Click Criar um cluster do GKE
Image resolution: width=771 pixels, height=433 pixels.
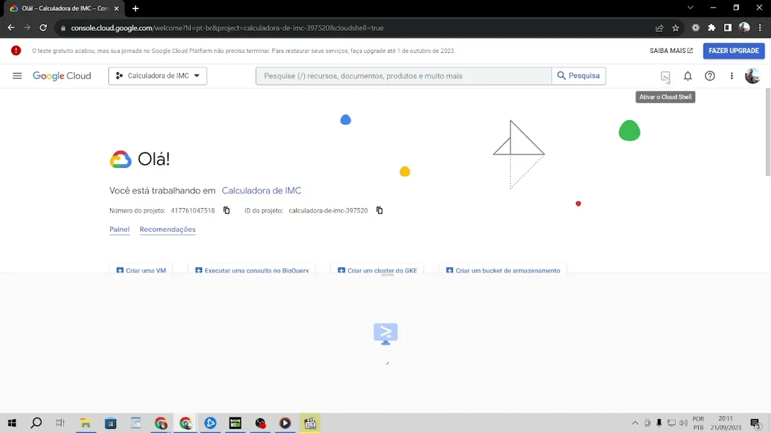pyautogui.click(x=377, y=270)
